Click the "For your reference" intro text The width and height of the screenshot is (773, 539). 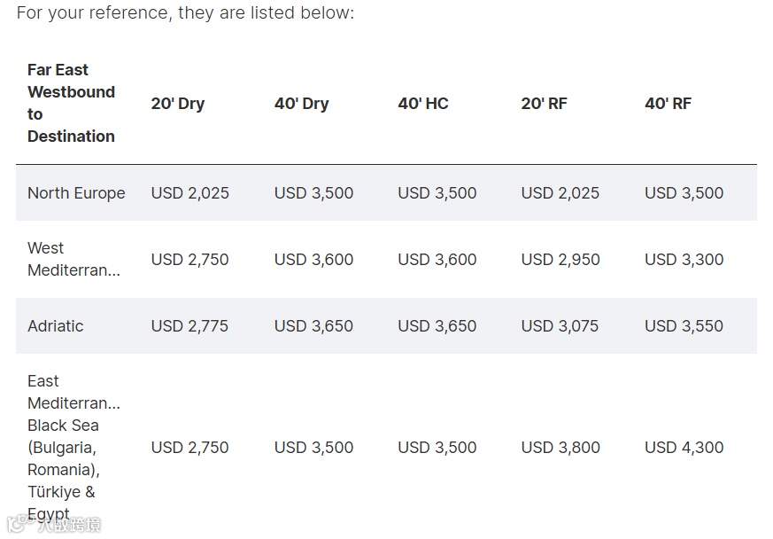pos(185,13)
